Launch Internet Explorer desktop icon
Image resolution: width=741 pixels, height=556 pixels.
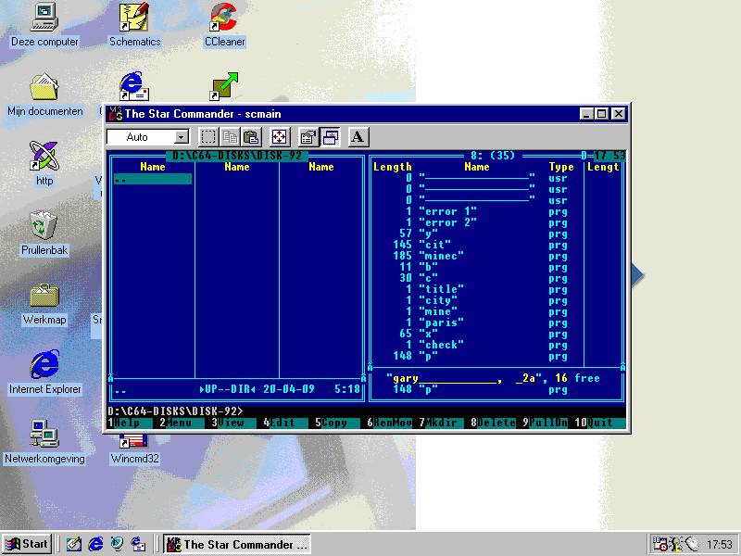44,373
